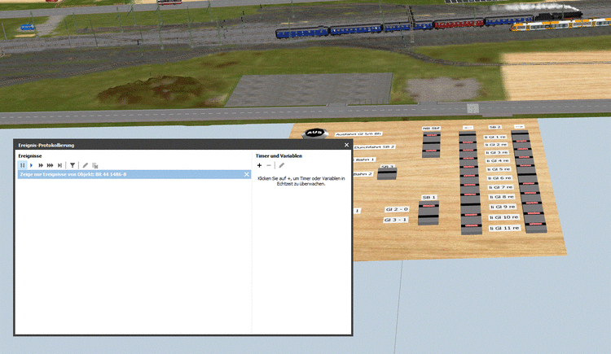The width and height of the screenshot is (611, 354).
Task: Click the 'Gl 2 - 0' label
Action: point(397,209)
